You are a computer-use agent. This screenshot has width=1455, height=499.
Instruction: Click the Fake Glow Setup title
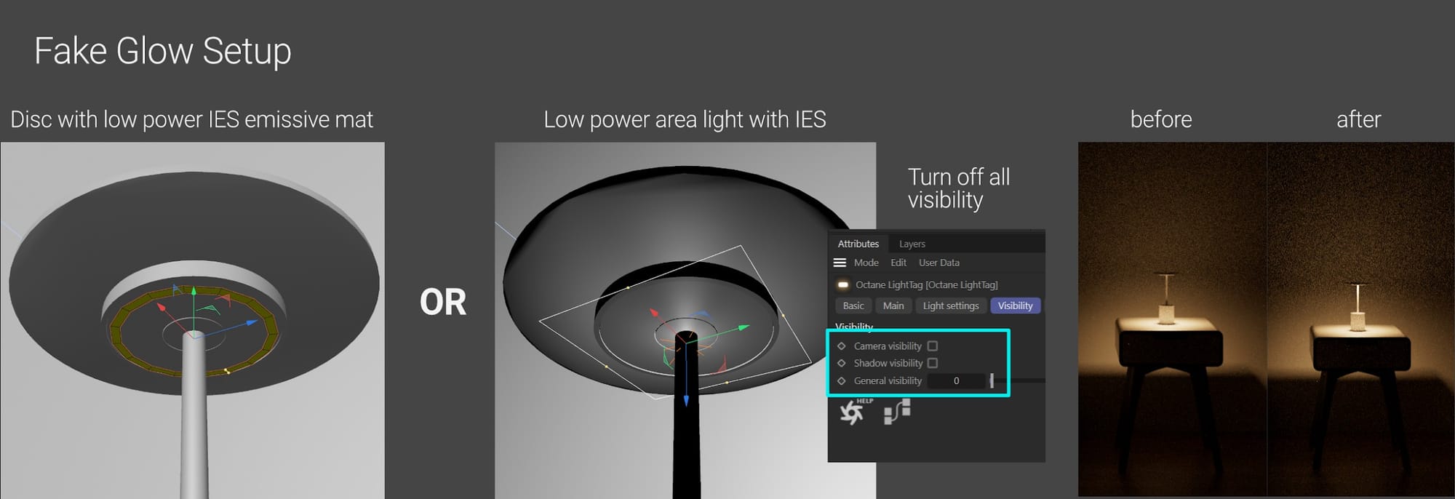tap(163, 51)
